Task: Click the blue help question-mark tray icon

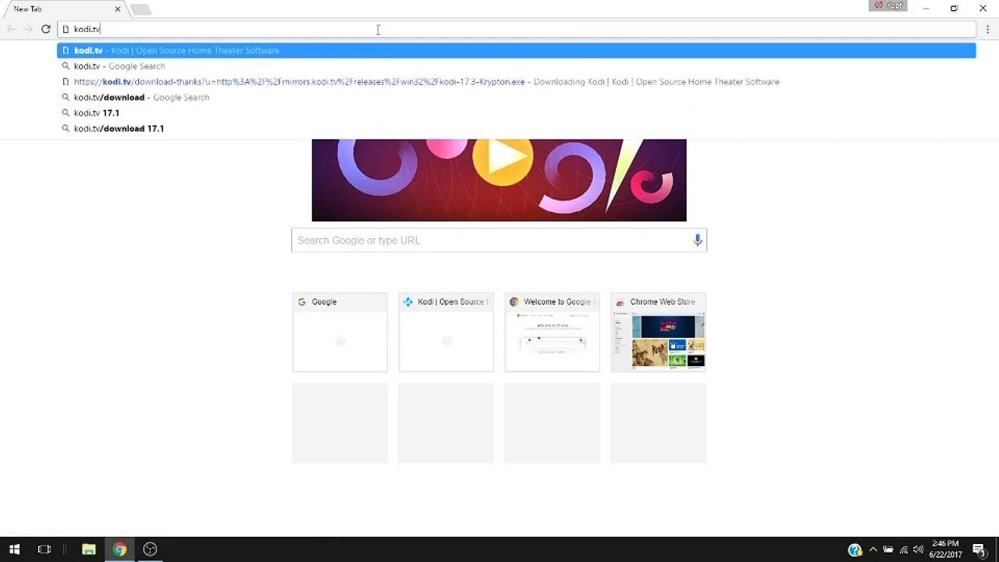Action: click(x=855, y=550)
